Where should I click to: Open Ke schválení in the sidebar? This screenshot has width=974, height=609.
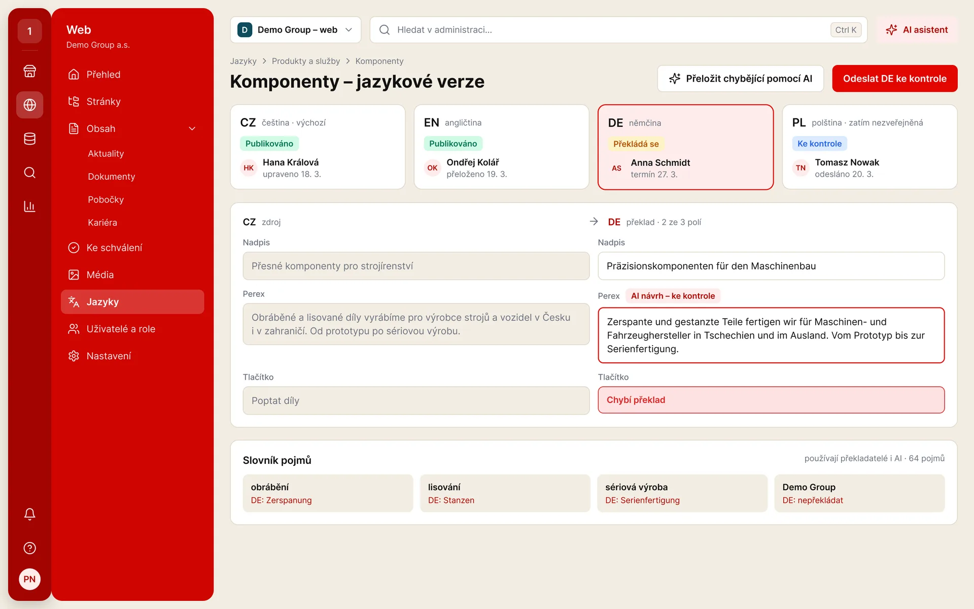(132, 248)
